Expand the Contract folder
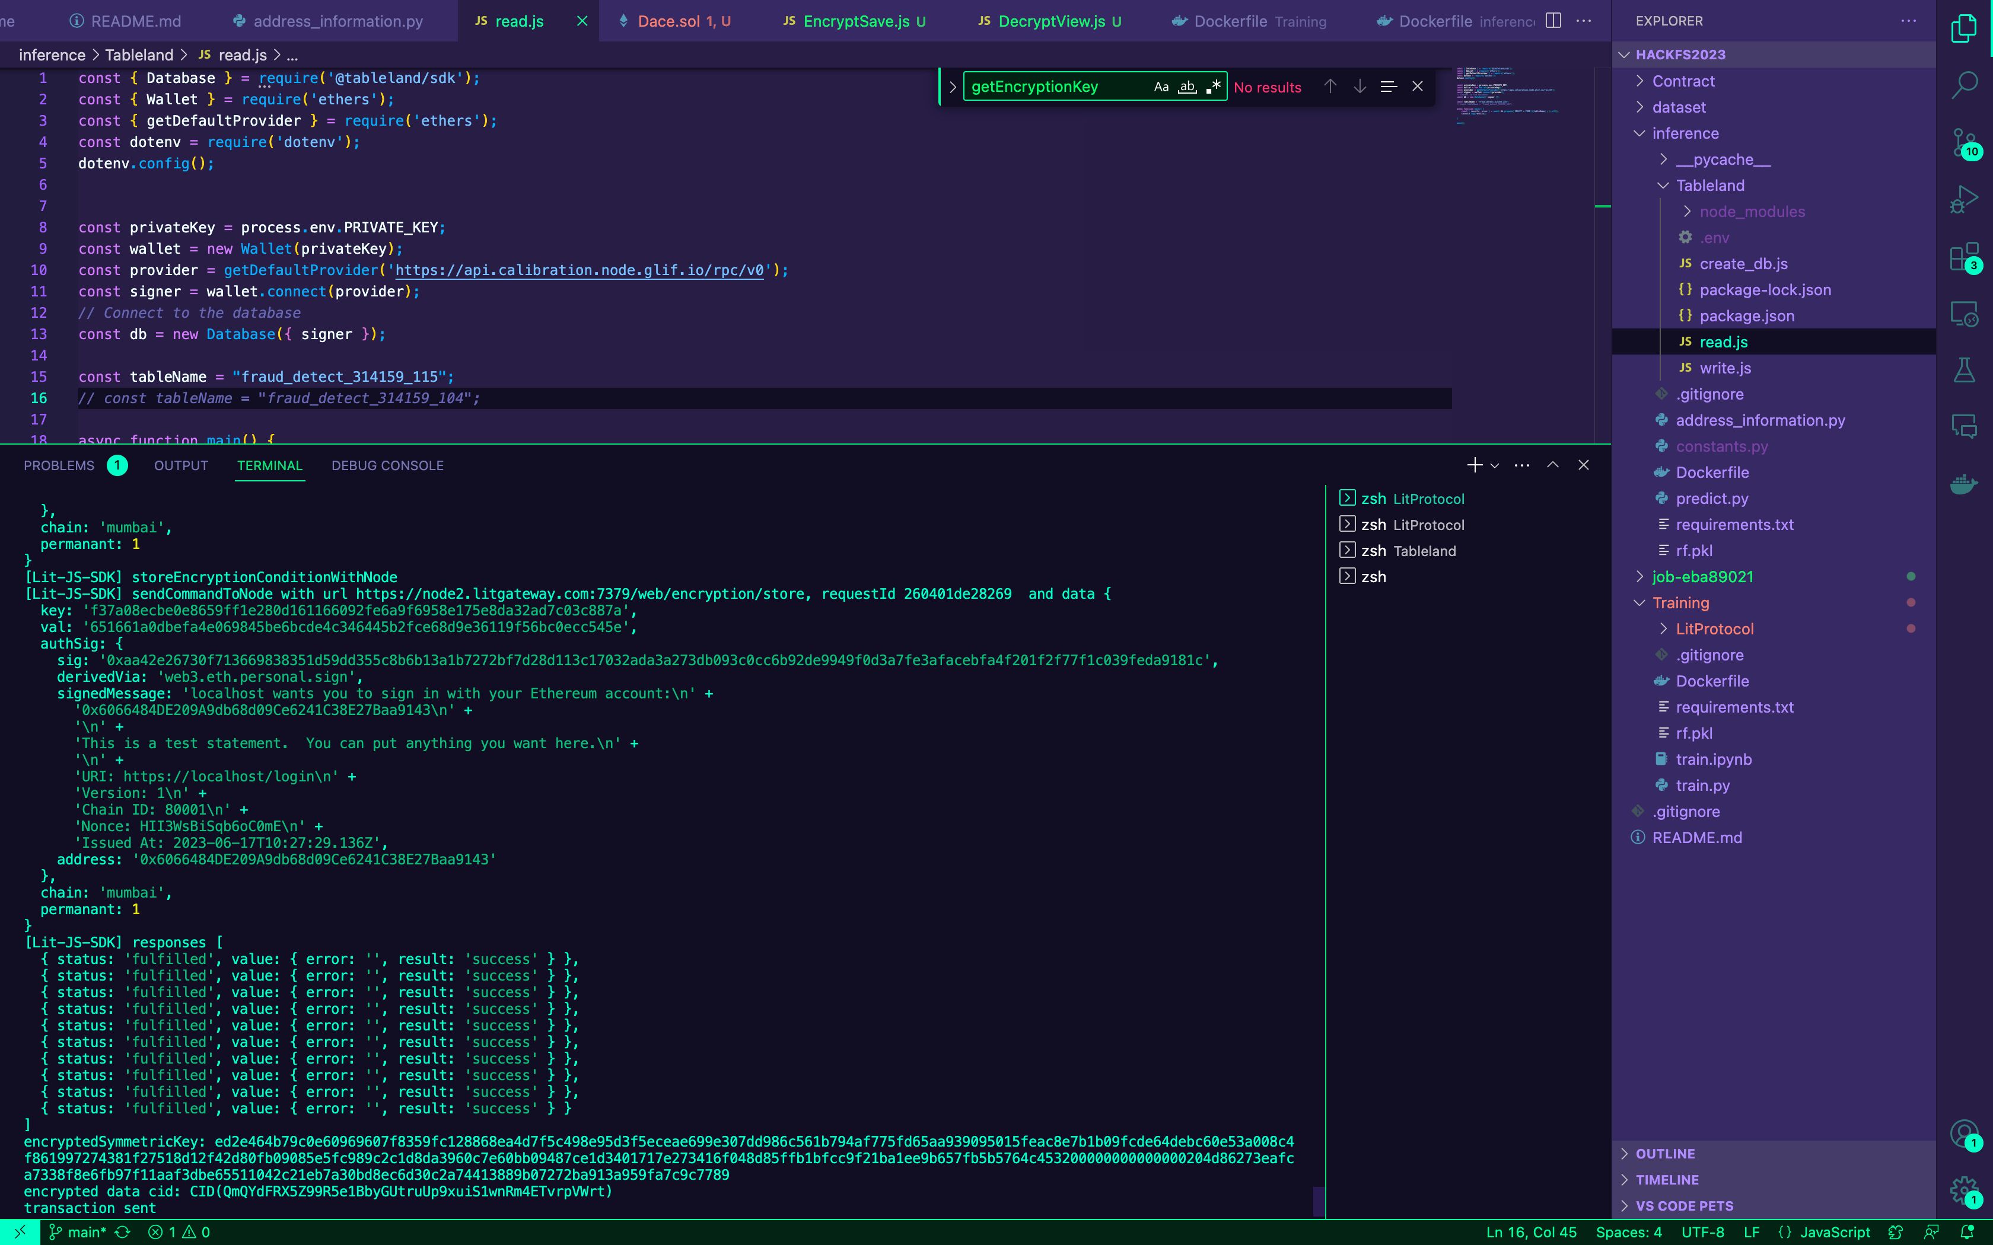This screenshot has width=1993, height=1245. pyautogui.click(x=1683, y=81)
